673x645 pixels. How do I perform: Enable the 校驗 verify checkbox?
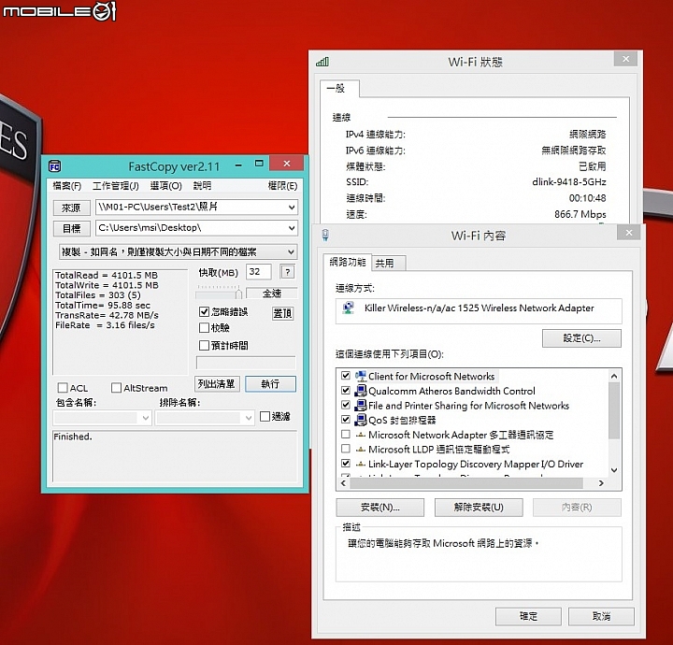[205, 328]
